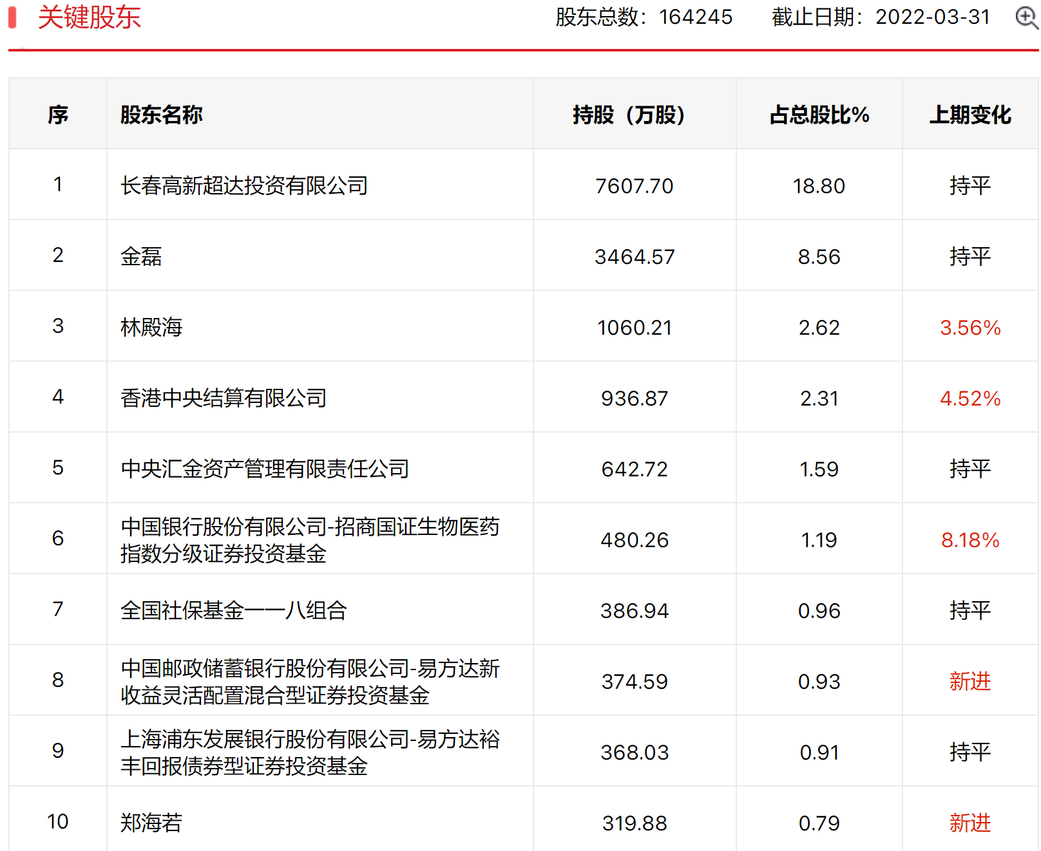Click sequence number 5
Image resolution: width=1041 pixels, height=851 pixels.
(x=58, y=468)
